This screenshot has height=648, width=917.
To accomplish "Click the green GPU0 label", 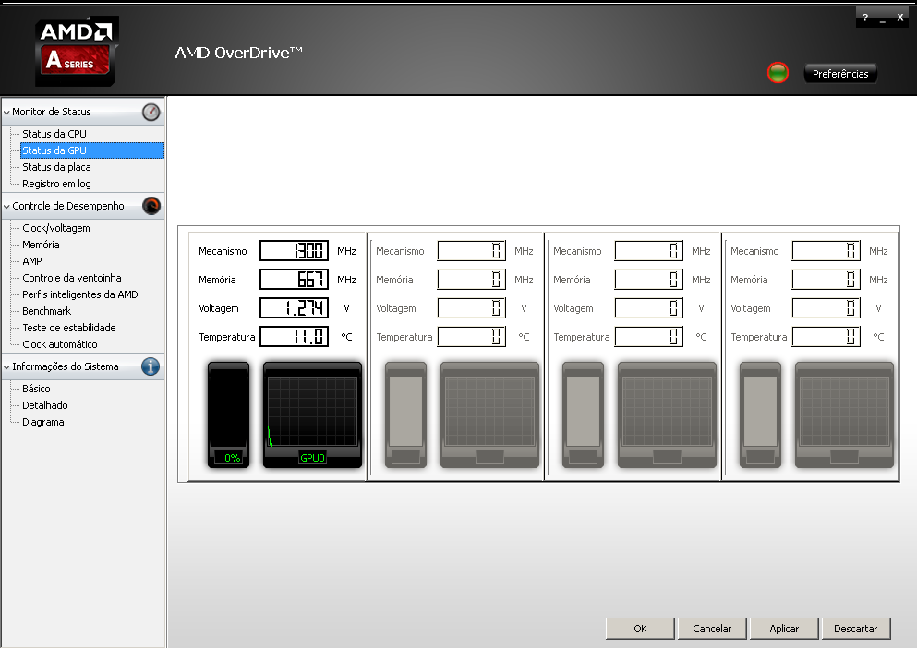I will [x=312, y=458].
